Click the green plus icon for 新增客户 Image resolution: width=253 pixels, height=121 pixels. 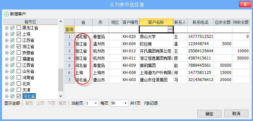click(7, 14)
